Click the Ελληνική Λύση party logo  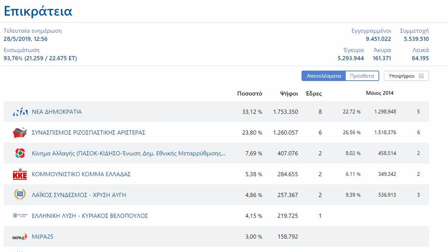[20, 215]
